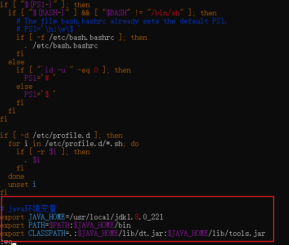This screenshot has height=245, width=289.
Task: Click the PS1='# ' assignment
Action: pyautogui.click(x=40, y=78)
